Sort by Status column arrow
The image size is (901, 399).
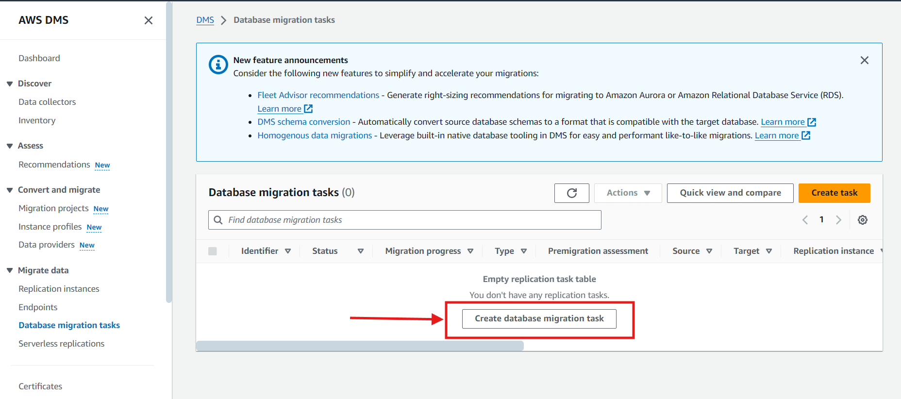pyautogui.click(x=361, y=251)
